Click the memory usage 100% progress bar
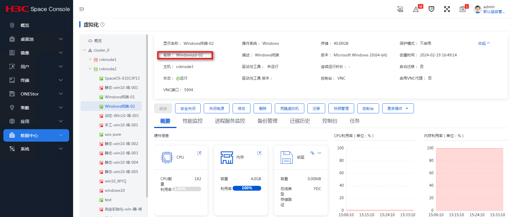Screen dimensions: 510x217 pos(247,188)
